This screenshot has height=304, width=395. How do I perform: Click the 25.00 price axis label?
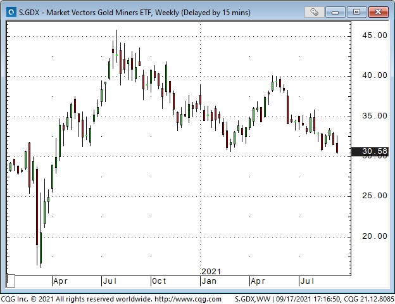pos(375,196)
